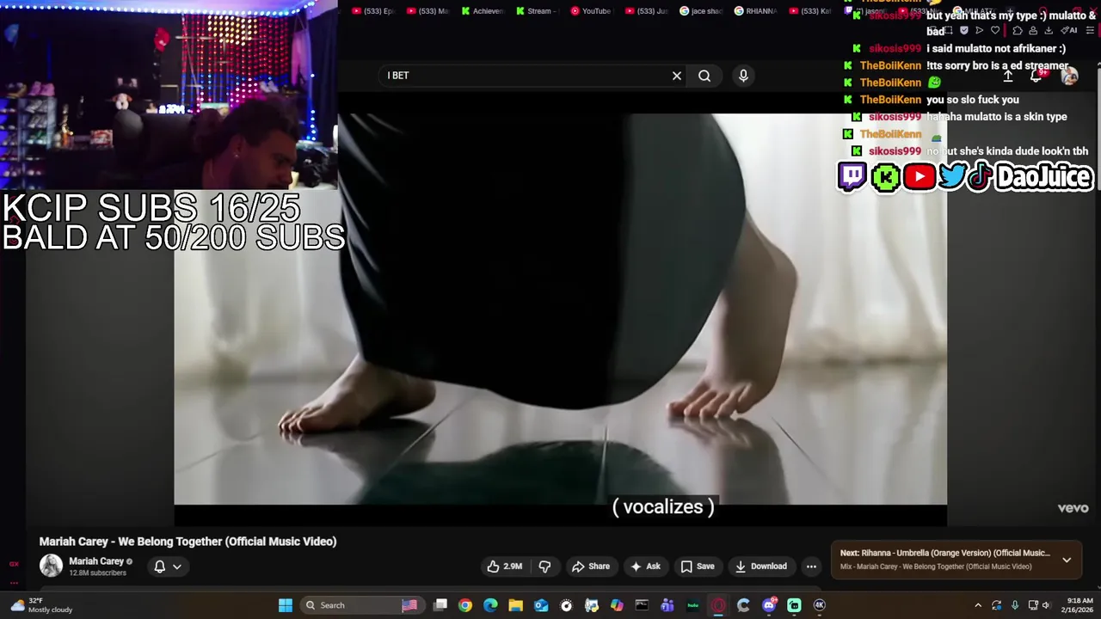Open the Hulu app in taskbar
The height and width of the screenshot is (619, 1101).
tap(692, 605)
